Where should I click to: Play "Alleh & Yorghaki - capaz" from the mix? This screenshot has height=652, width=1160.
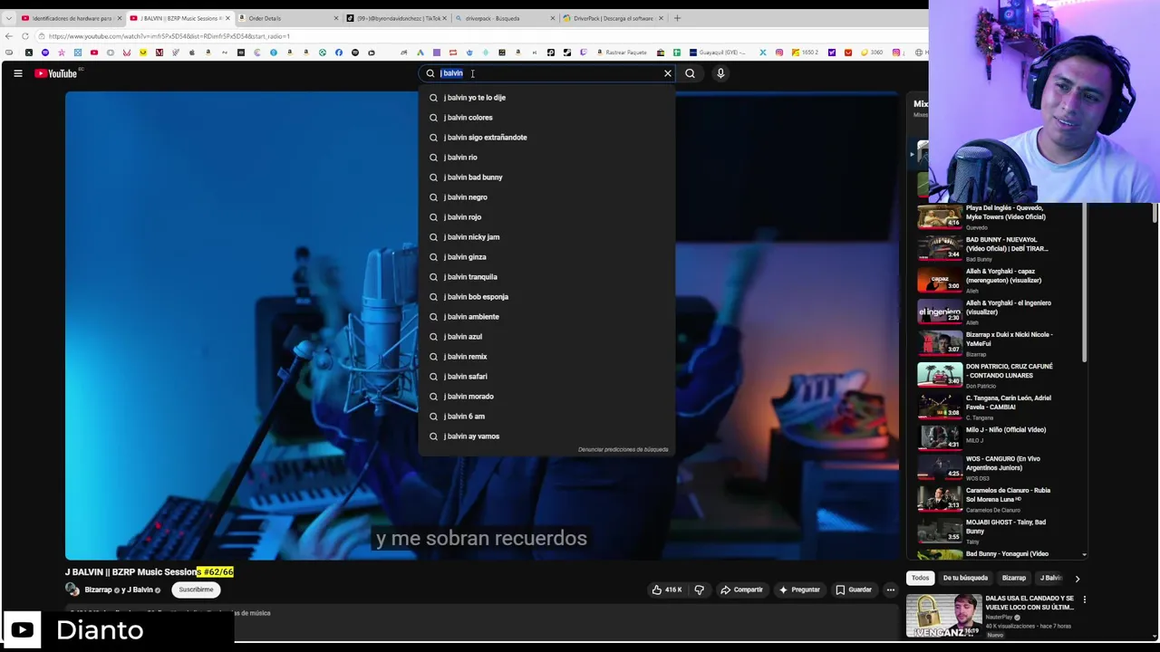point(995,281)
